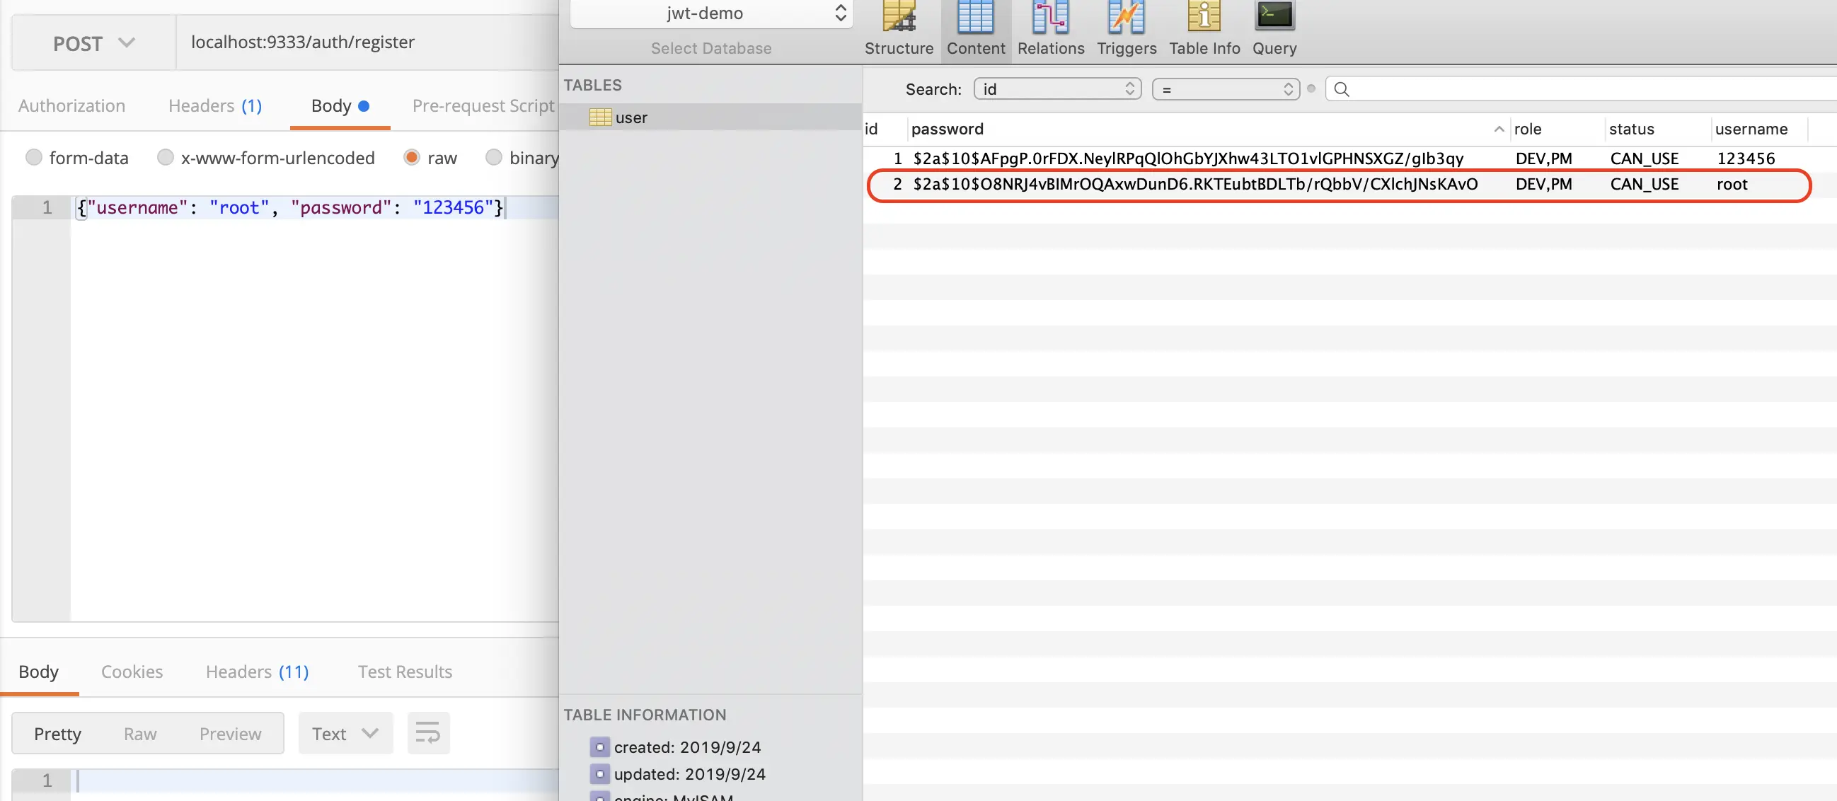Image resolution: width=1837 pixels, height=801 pixels.
Task: Open the jwt-demo database selector
Action: (711, 13)
